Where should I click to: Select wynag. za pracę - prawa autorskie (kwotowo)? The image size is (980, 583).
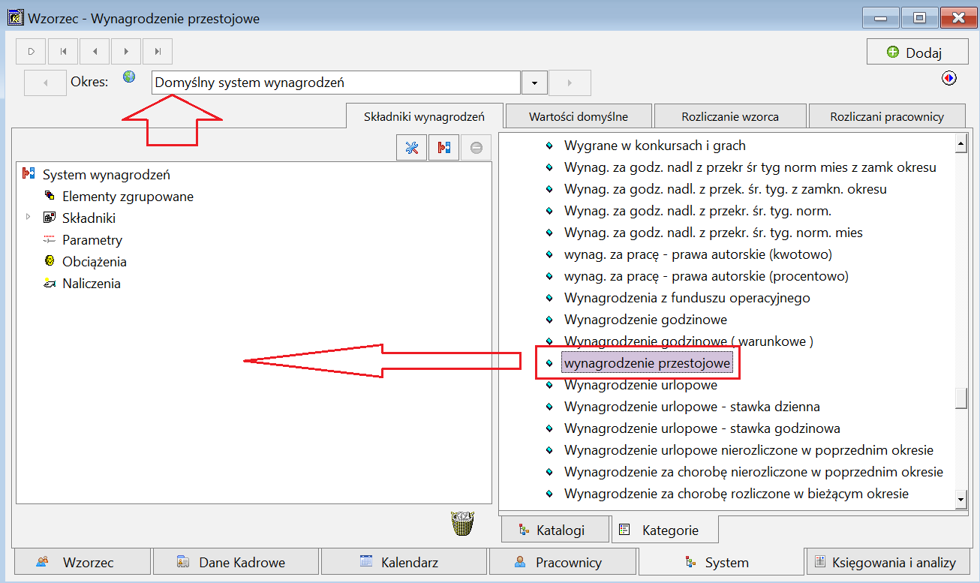[x=698, y=254]
